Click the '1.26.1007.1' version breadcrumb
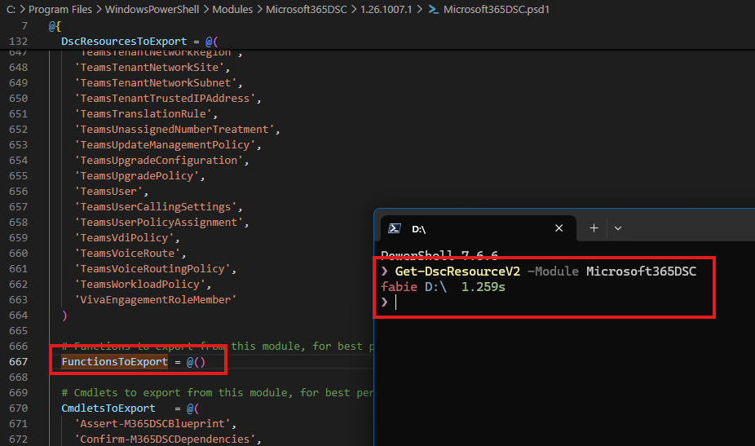The height and width of the screenshot is (446, 755). [x=386, y=9]
